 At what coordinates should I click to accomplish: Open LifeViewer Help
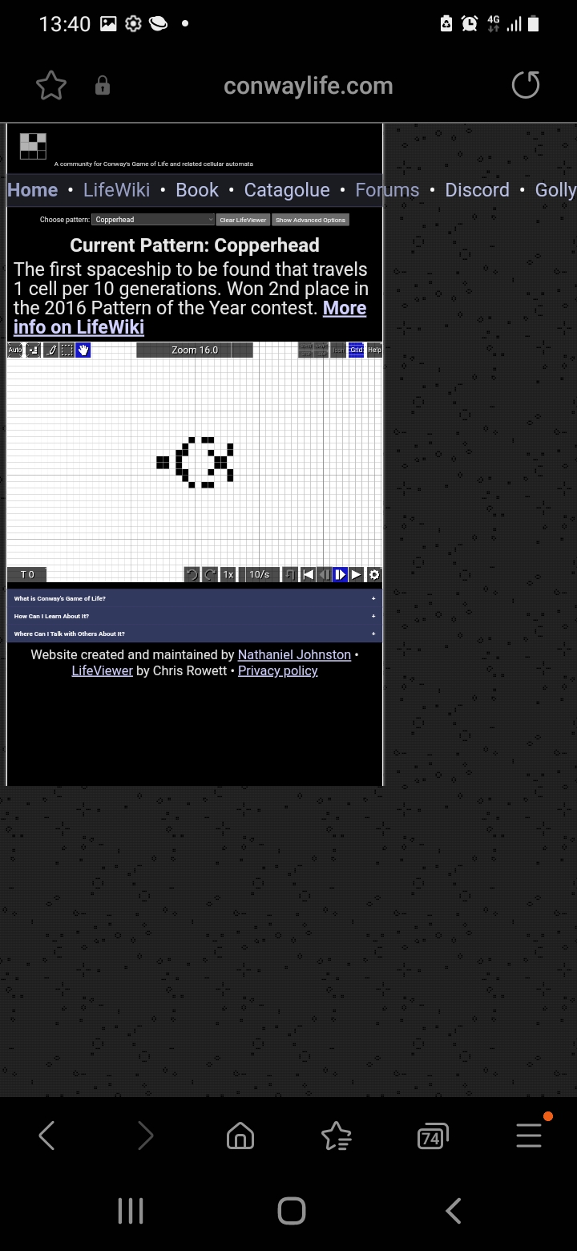point(374,350)
